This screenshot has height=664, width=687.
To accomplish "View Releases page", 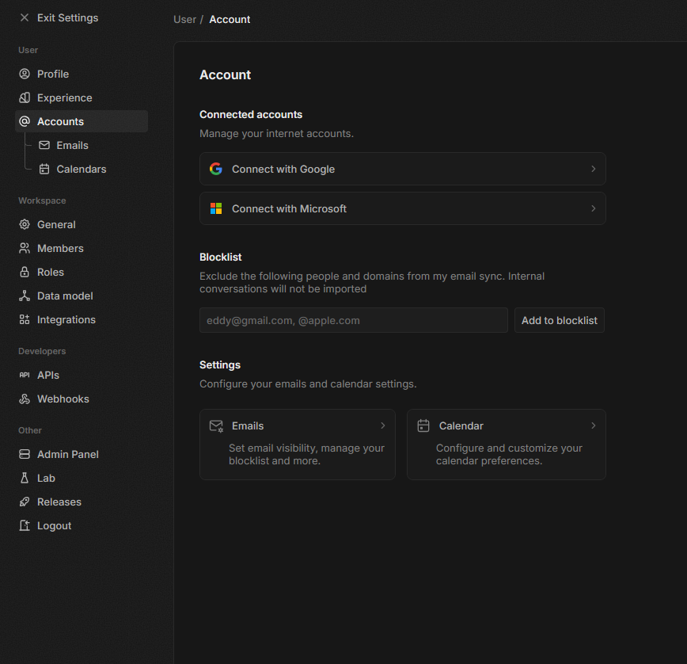I will [x=82, y=502].
